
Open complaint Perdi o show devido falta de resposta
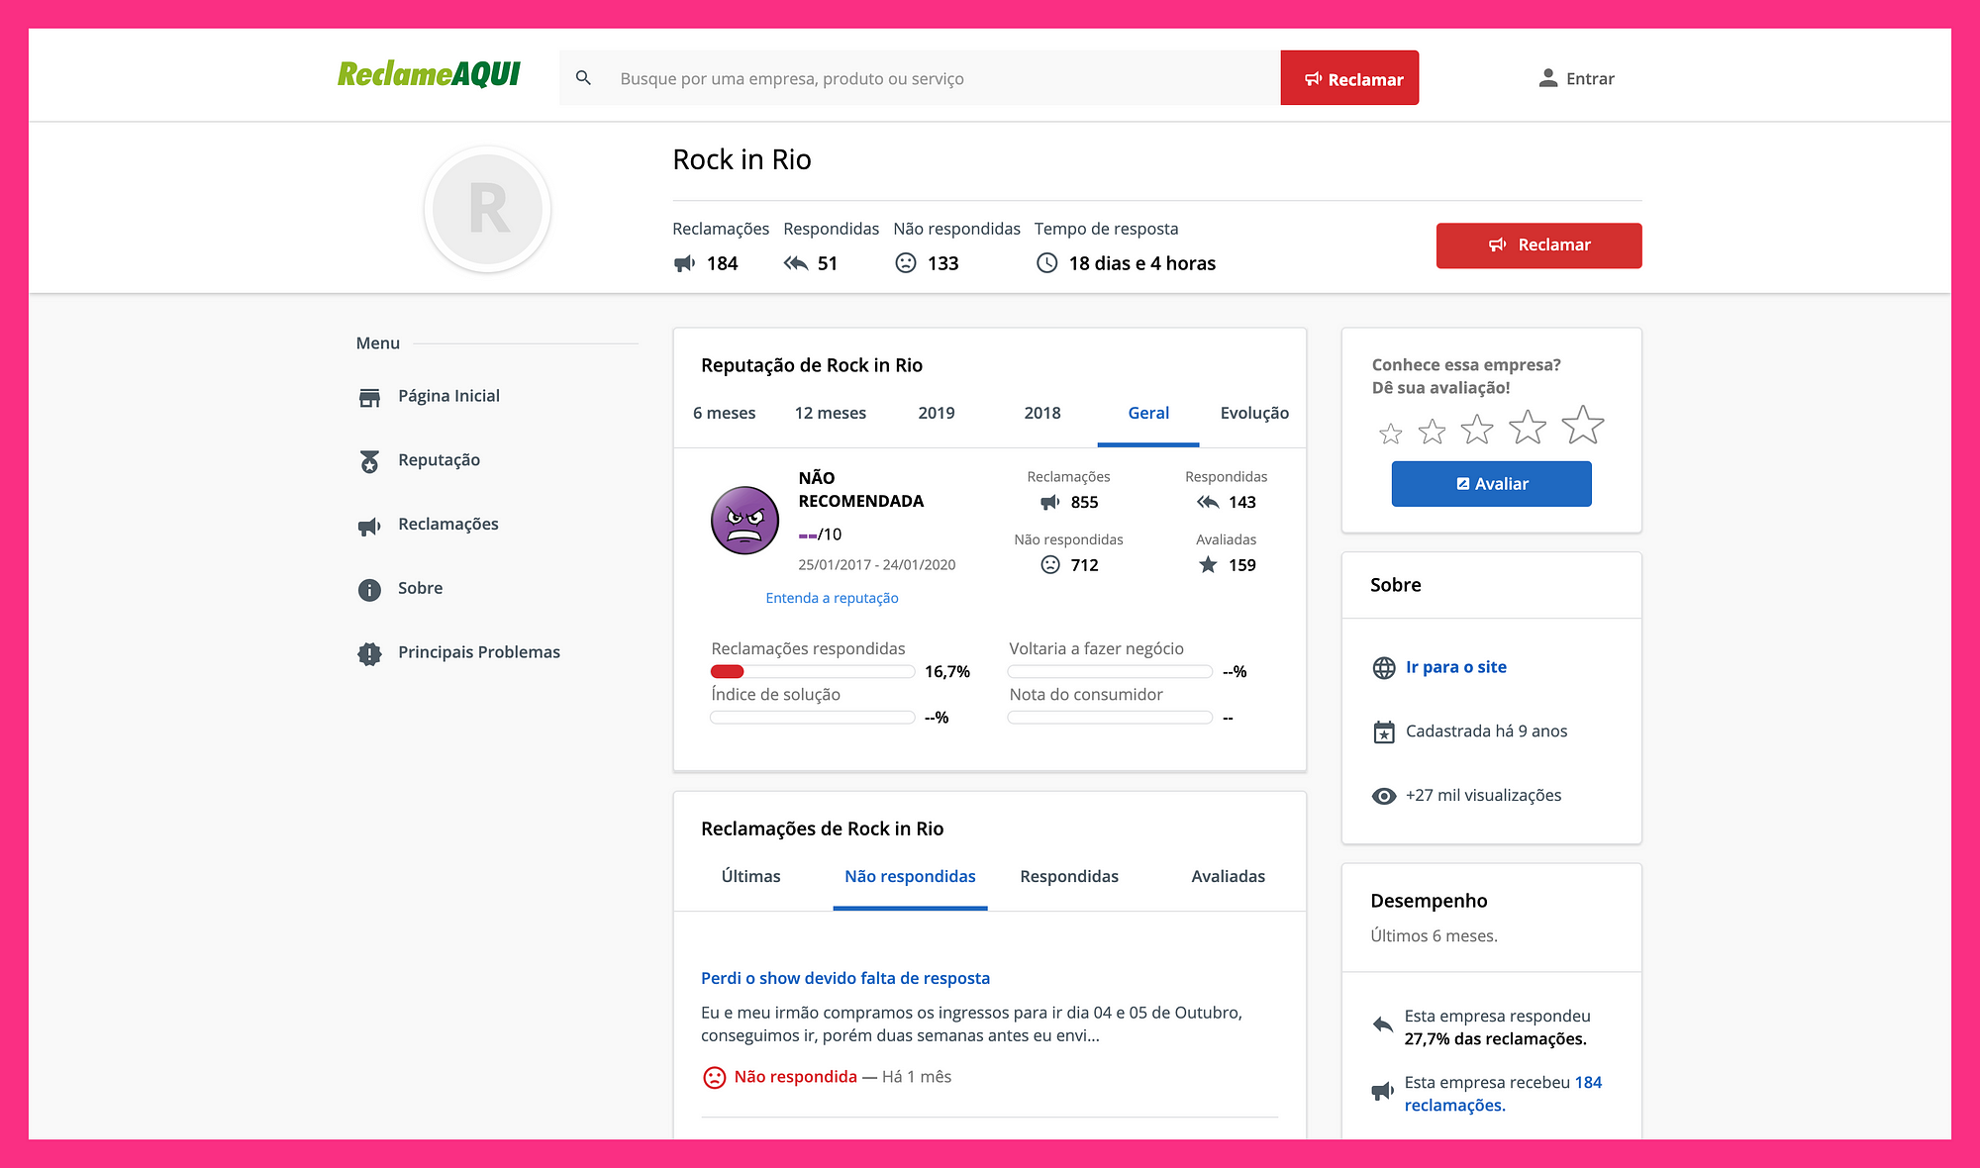click(x=845, y=978)
